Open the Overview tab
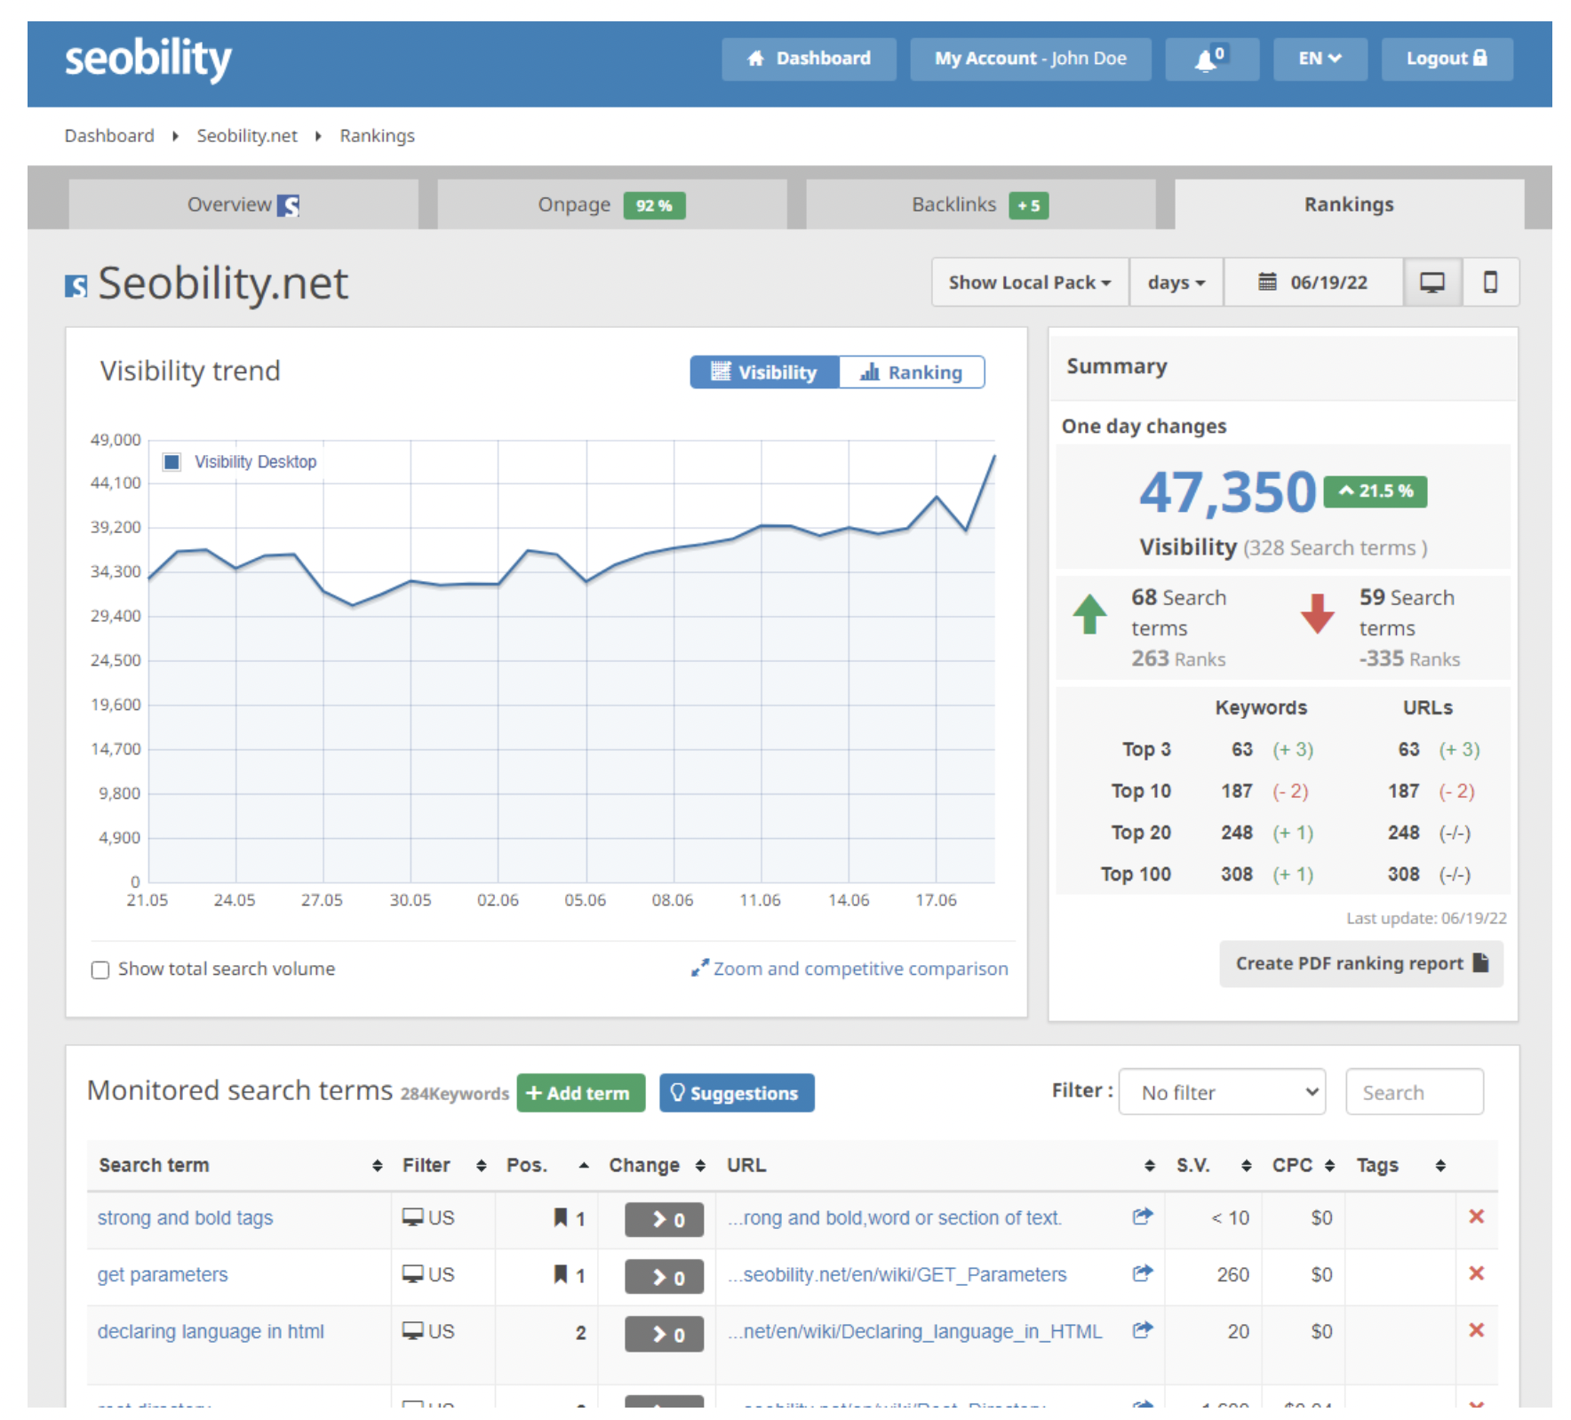 243,204
